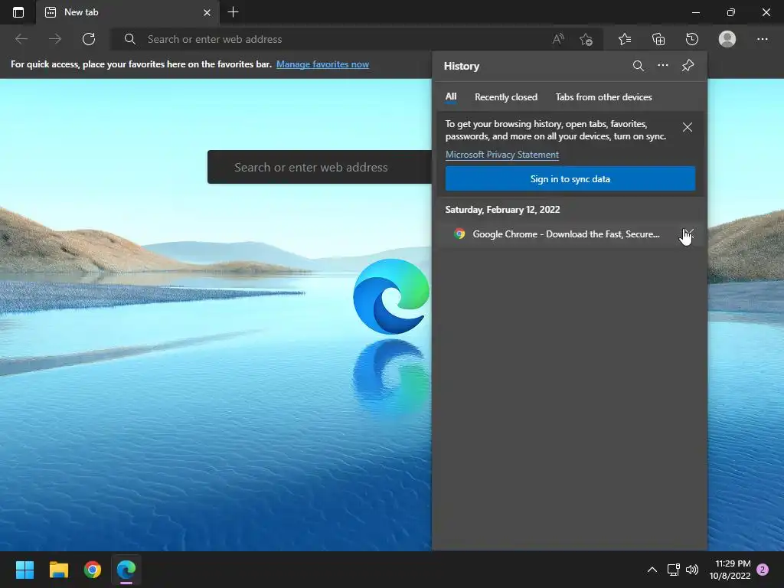Close the New tab tab
Image resolution: width=784 pixels, height=588 pixels.
(x=207, y=12)
